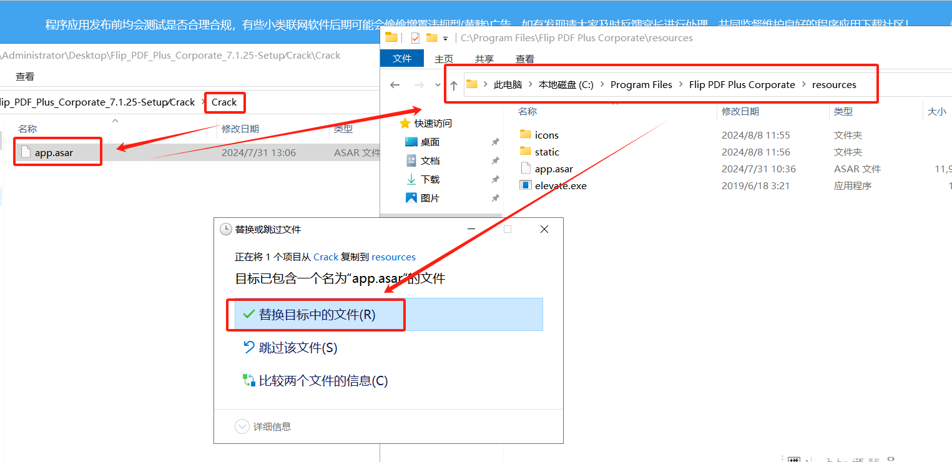Image resolution: width=952 pixels, height=462 pixels.
Task: Expand the chevron after 本地磁盘 (C:)
Action: tap(602, 85)
